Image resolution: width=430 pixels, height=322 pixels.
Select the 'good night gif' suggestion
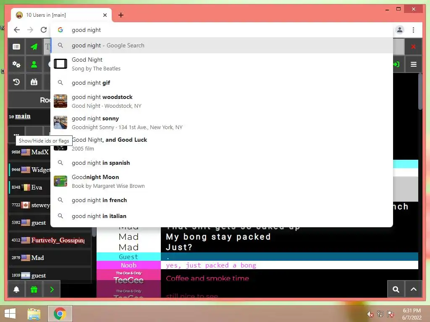point(222,83)
